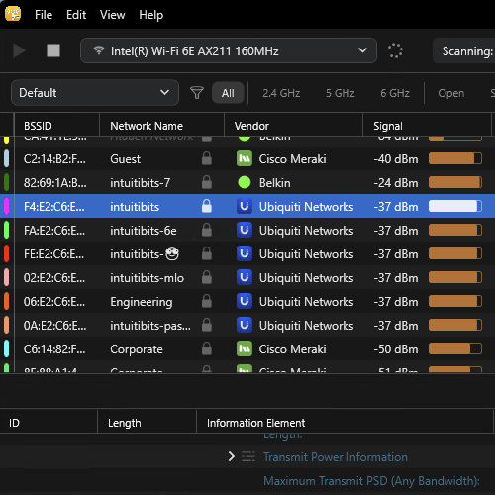
Task: Click cyan color swatch of Corporate row
Action: (x=6, y=348)
